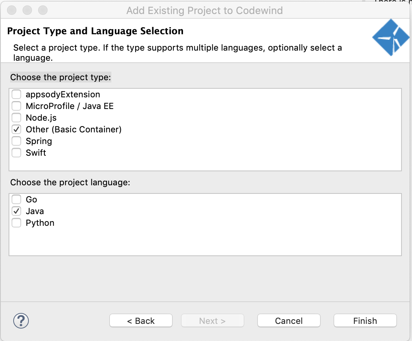The image size is (412, 341).
Task: Click the Choose the project type heading
Action: pyautogui.click(x=60, y=77)
